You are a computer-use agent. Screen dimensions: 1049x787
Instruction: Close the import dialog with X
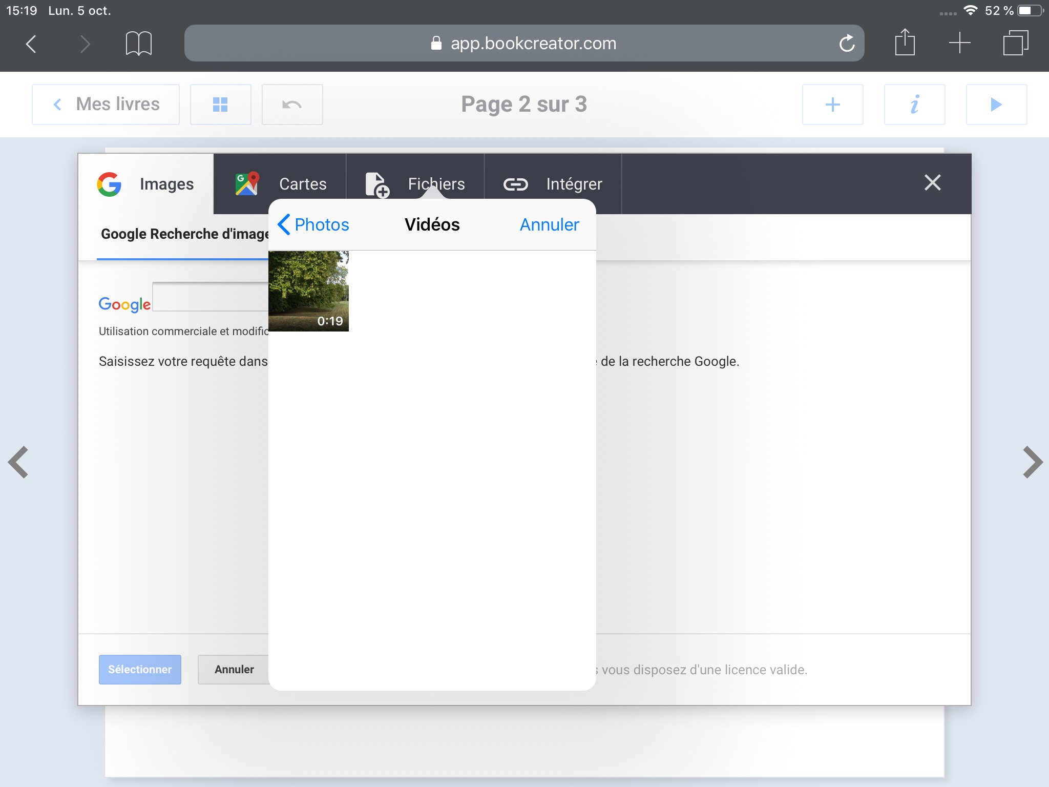pos(932,182)
